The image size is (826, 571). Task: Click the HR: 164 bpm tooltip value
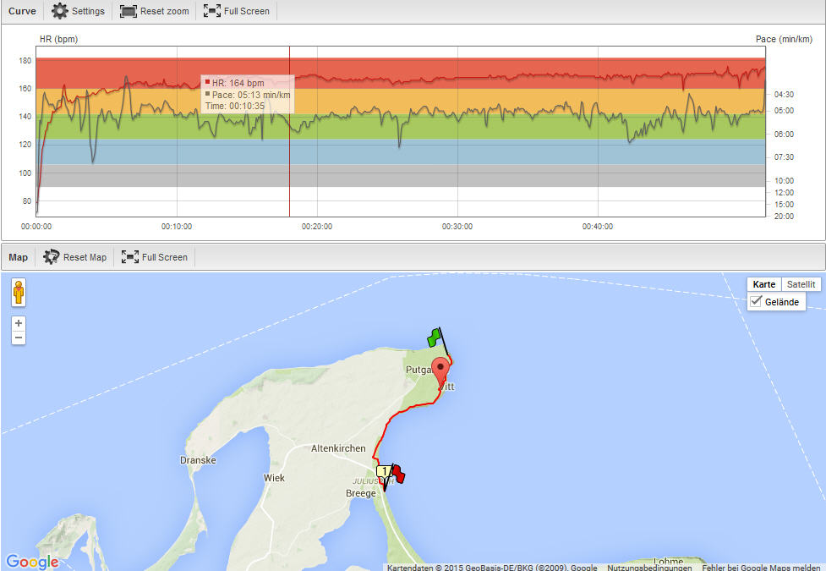click(x=238, y=83)
